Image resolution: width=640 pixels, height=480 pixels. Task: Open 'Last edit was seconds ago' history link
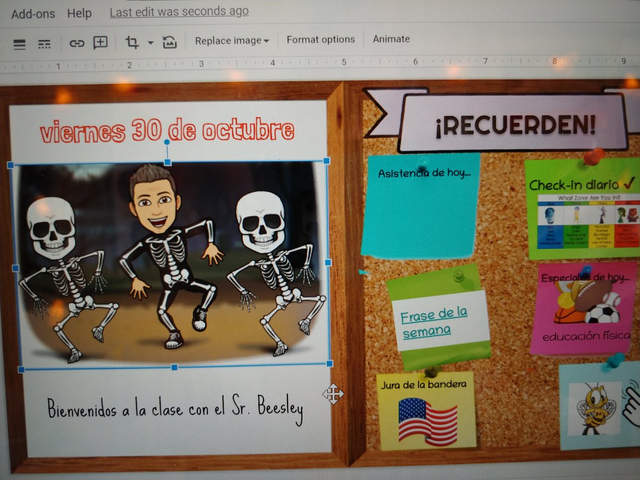[x=179, y=12]
